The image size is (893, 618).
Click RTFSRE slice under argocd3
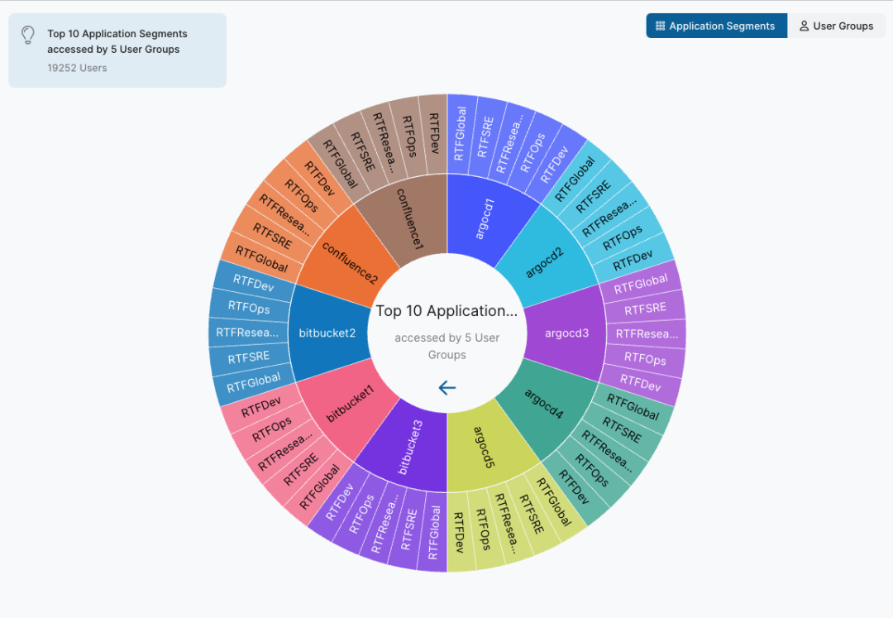(x=645, y=309)
